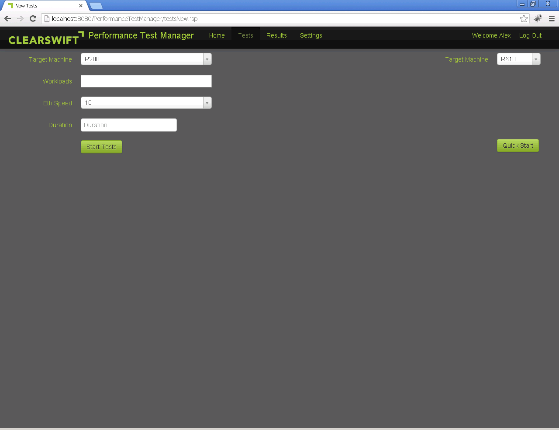
Task: Click the Clearswift logo
Action: [x=45, y=38]
